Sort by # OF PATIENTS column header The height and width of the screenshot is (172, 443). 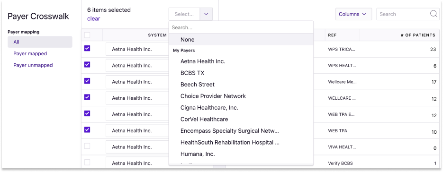point(418,35)
